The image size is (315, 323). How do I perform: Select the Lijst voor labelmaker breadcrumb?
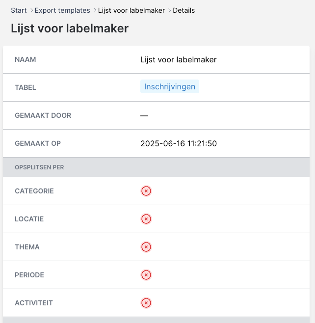click(x=131, y=10)
